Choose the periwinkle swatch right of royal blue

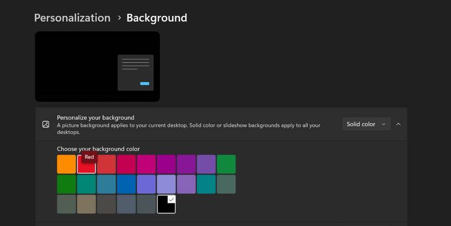147,184
